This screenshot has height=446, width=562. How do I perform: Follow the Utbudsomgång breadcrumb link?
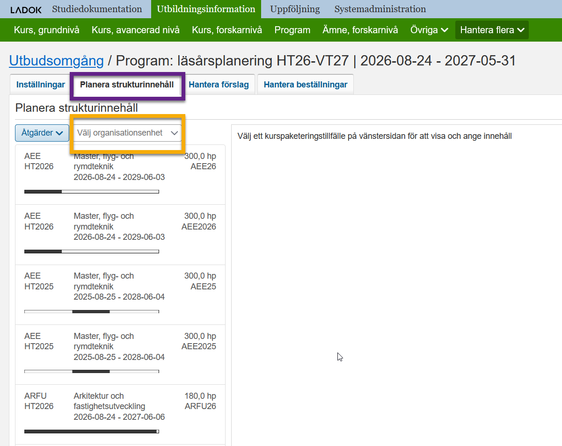(x=56, y=61)
